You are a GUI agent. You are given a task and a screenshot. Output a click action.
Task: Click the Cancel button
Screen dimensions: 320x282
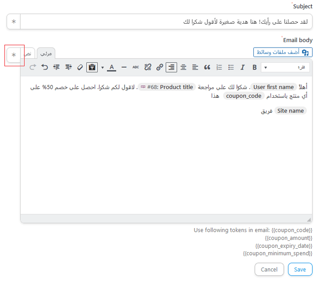[x=269, y=269]
